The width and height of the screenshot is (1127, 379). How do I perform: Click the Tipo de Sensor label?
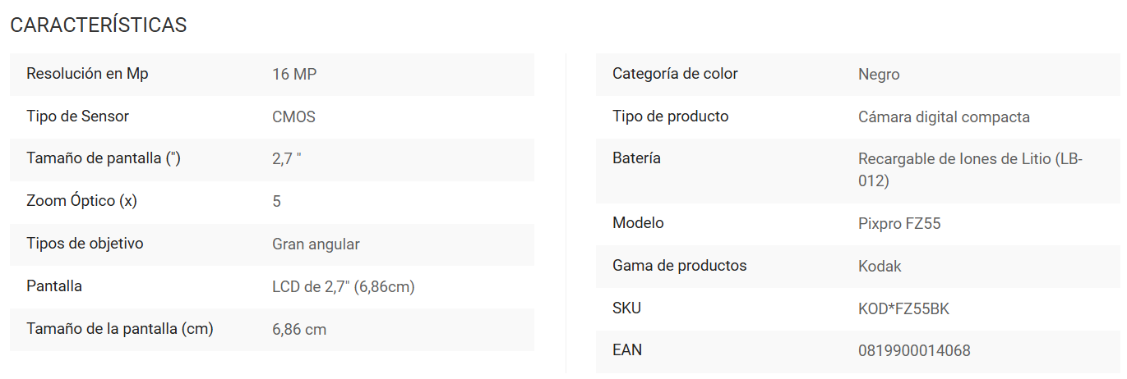(77, 116)
